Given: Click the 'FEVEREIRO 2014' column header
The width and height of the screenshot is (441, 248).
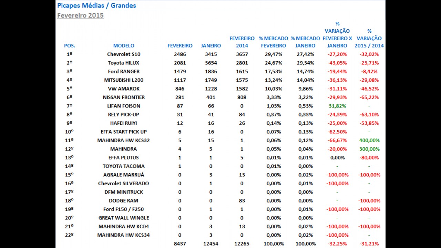Looking at the screenshot, I should coord(242,42).
